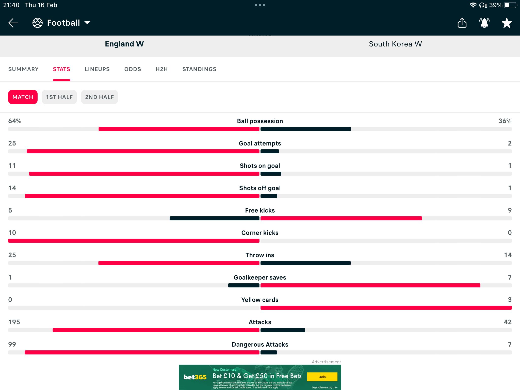
Task: Go to the STANDINGS tab
Action: pos(199,69)
